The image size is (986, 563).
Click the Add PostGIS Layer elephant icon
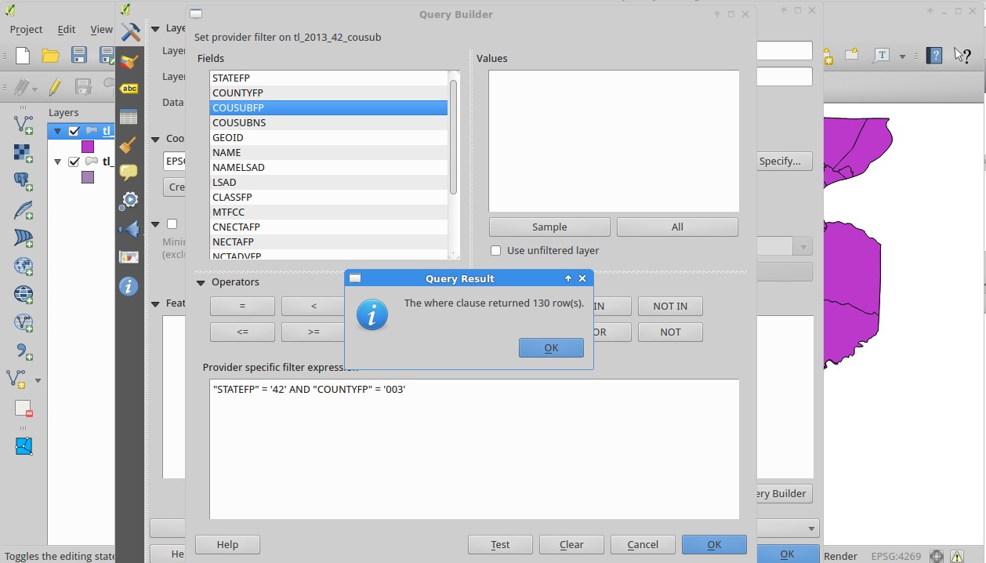point(24,181)
